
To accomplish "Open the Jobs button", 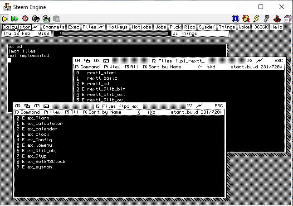I will click(161, 27).
